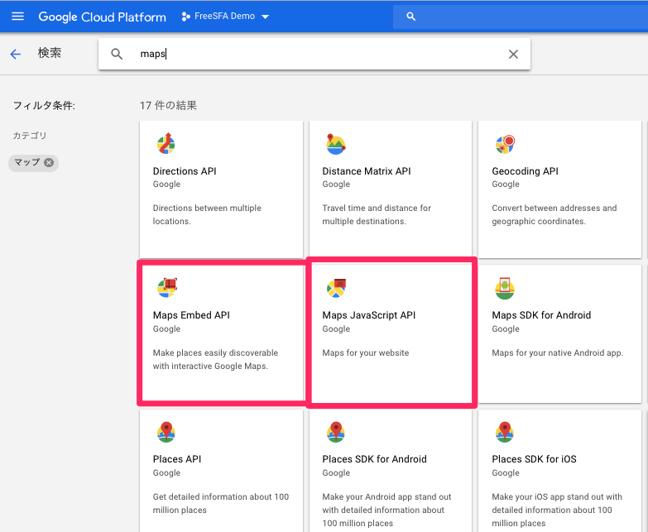
Task: Click the Distance Matrix API icon
Action: [335, 144]
